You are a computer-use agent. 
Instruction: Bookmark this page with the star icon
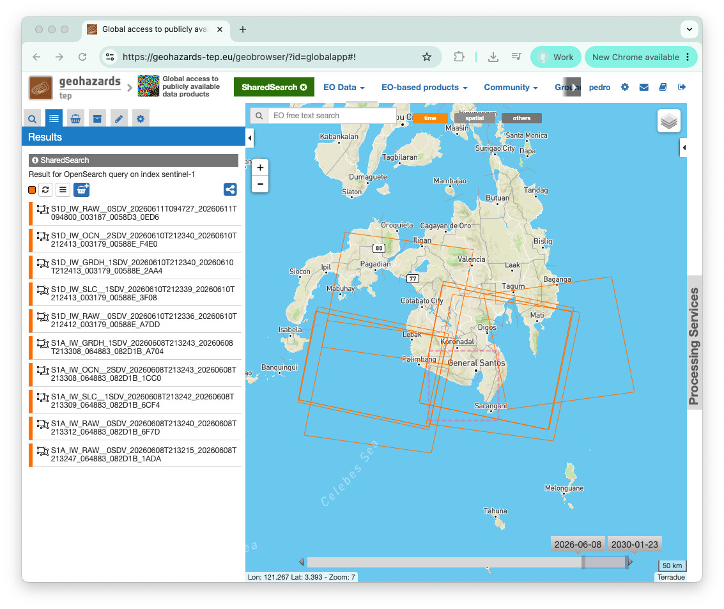click(427, 57)
